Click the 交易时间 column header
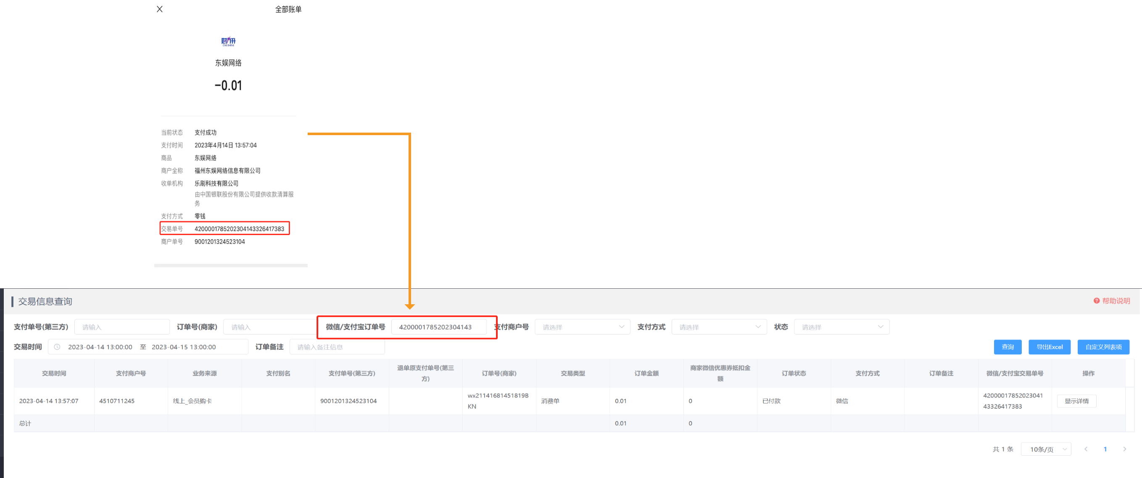1142x478 pixels. [x=54, y=374]
